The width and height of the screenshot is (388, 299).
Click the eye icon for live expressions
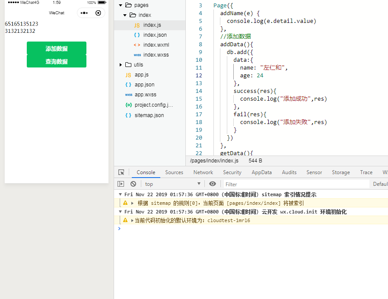(x=212, y=184)
